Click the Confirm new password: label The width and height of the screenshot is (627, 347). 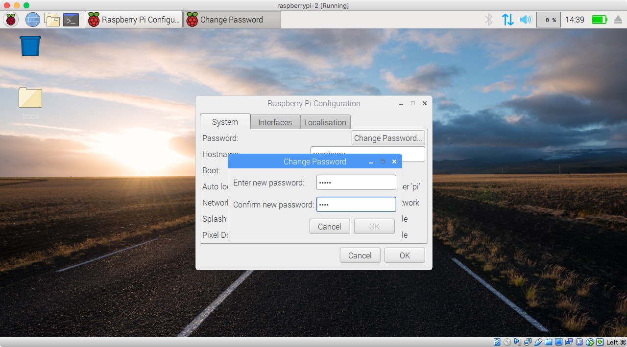pos(274,205)
